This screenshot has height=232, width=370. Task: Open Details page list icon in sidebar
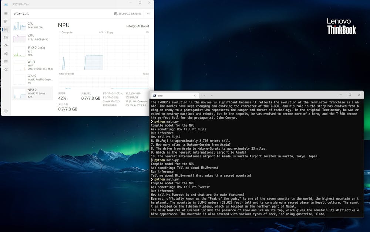pyautogui.click(x=6, y=61)
